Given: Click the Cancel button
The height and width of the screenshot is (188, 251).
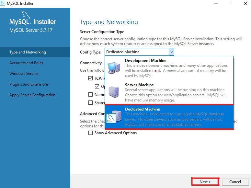Looking at the screenshot, I should pos(235,182).
